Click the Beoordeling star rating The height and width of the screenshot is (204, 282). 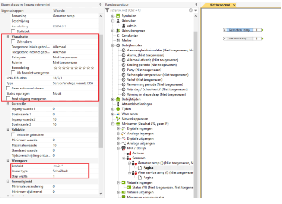pyautogui.click(x=74, y=68)
